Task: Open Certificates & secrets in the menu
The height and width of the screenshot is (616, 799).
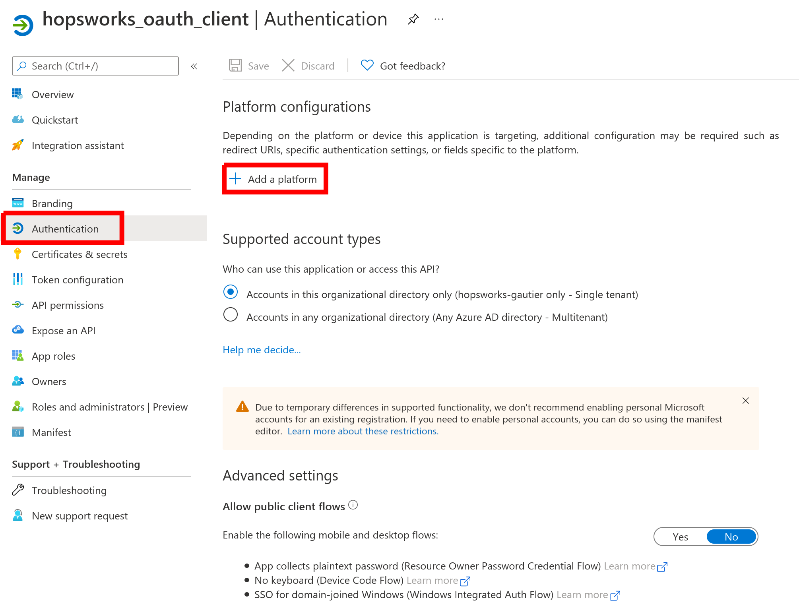Action: 80,254
